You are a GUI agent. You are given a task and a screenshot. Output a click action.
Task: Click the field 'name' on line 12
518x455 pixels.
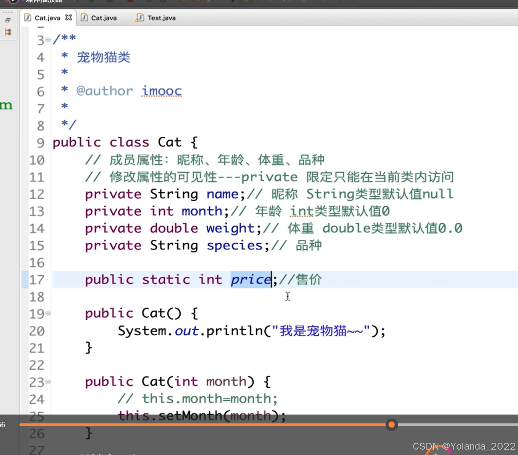[222, 194]
